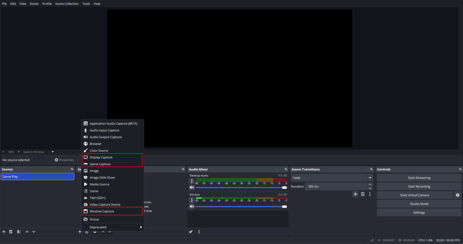This screenshot has height=244, width=463.
Task: Add a scene transition with plus
Action: (x=355, y=194)
